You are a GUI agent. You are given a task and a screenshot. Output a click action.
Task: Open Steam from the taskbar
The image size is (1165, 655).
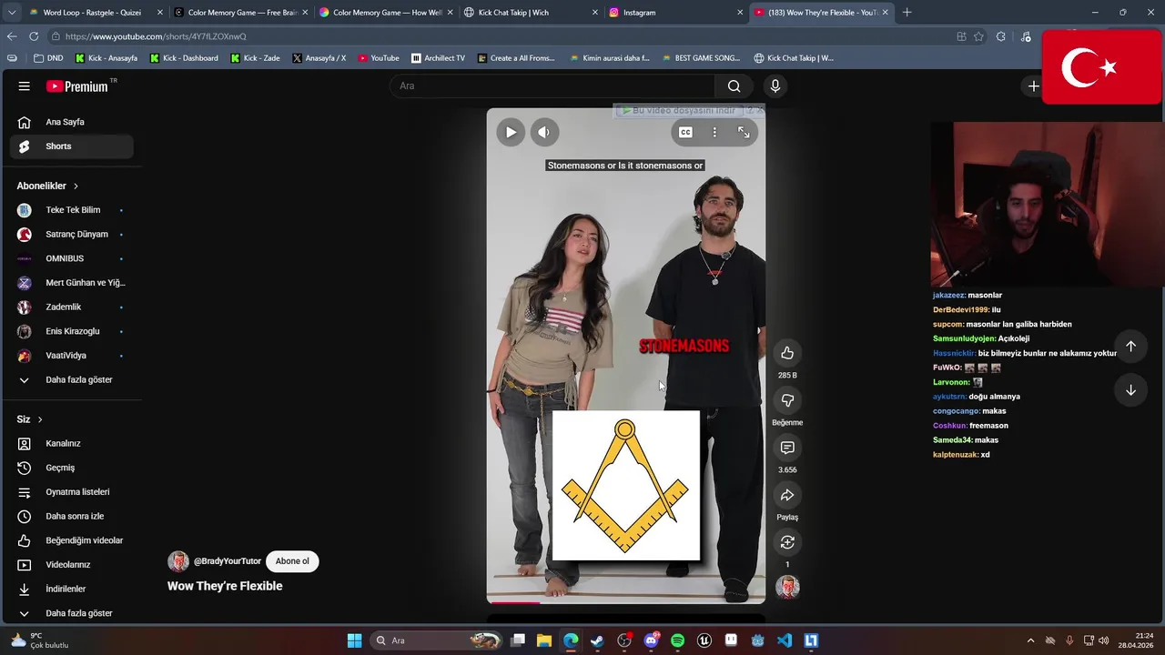[597, 640]
